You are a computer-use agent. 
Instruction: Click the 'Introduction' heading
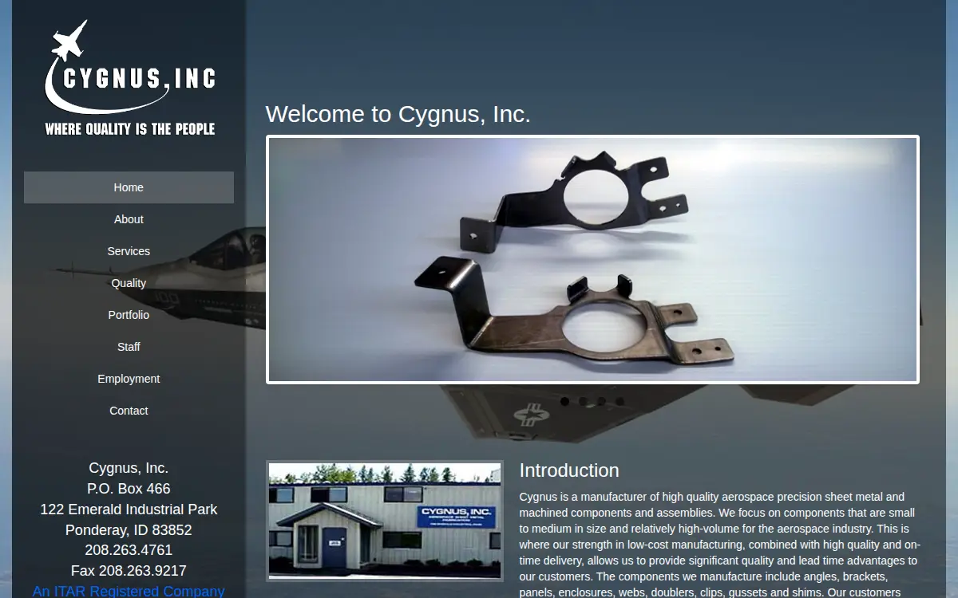(569, 470)
